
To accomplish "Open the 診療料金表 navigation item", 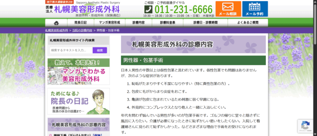I will pos(167,23).
